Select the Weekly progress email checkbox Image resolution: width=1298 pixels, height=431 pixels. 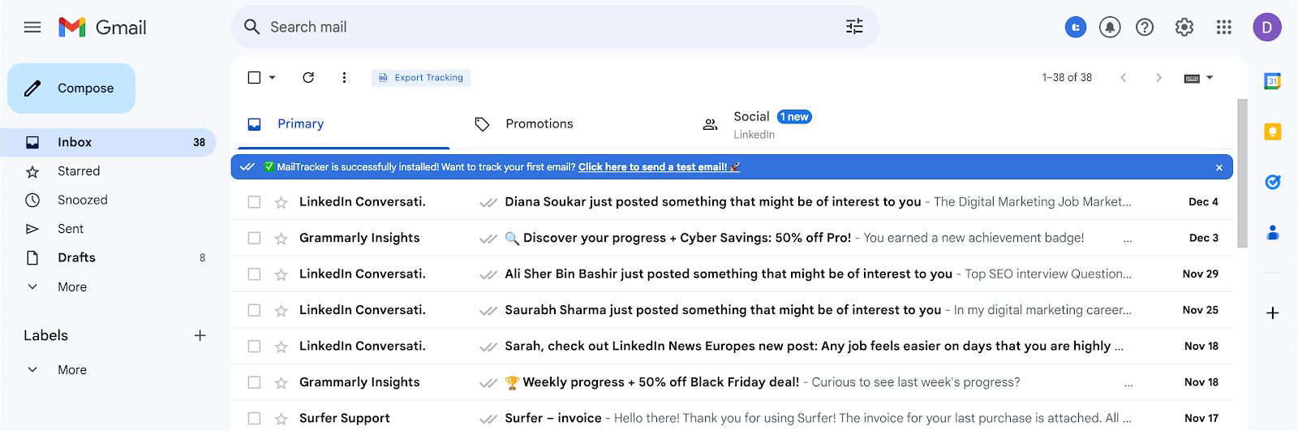[254, 382]
